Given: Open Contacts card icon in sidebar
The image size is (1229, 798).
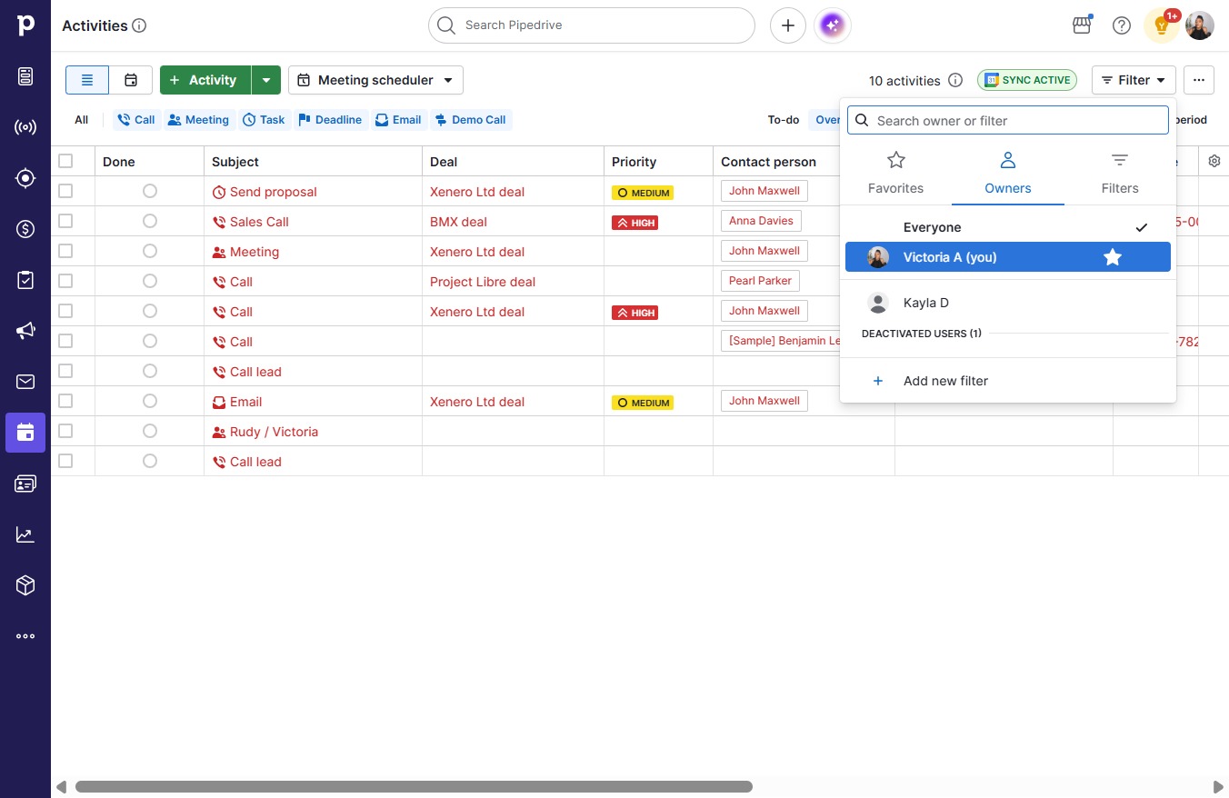Looking at the screenshot, I should (25, 484).
